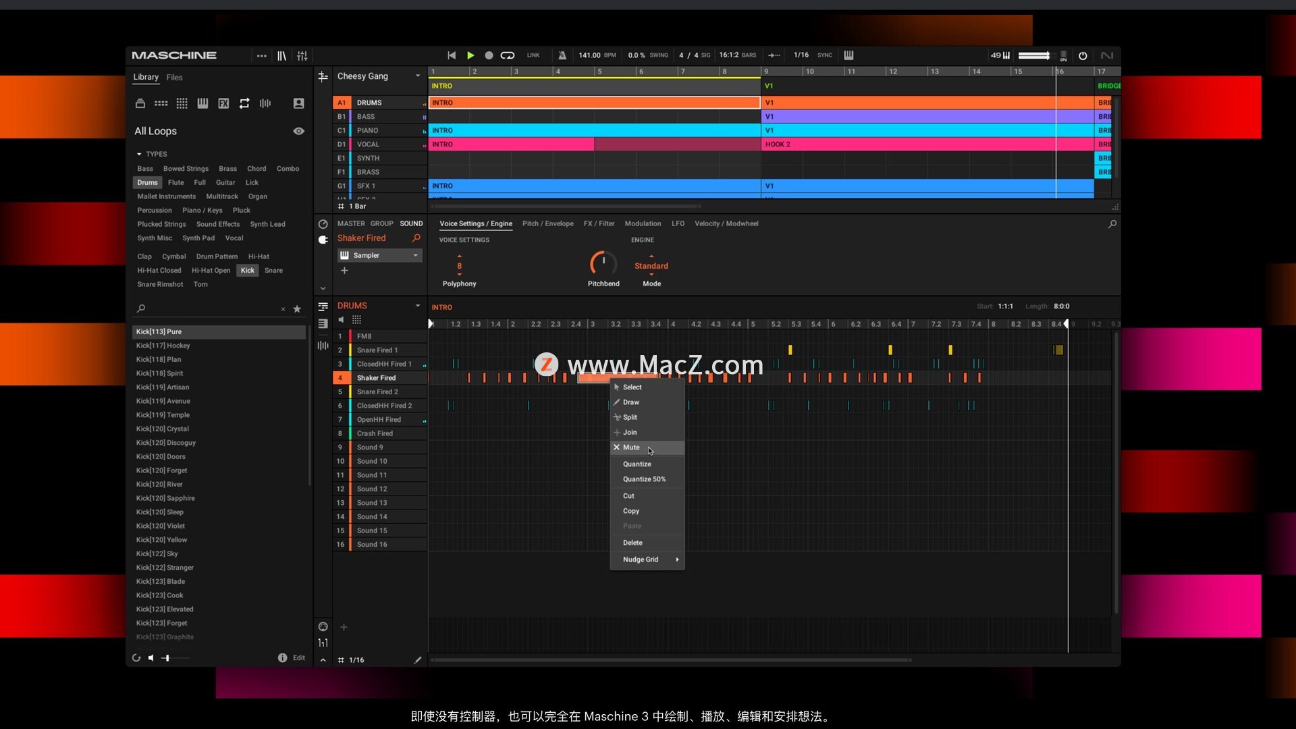Toggle the loop button in transport
Screen dimensions: 1296x729
508,55
